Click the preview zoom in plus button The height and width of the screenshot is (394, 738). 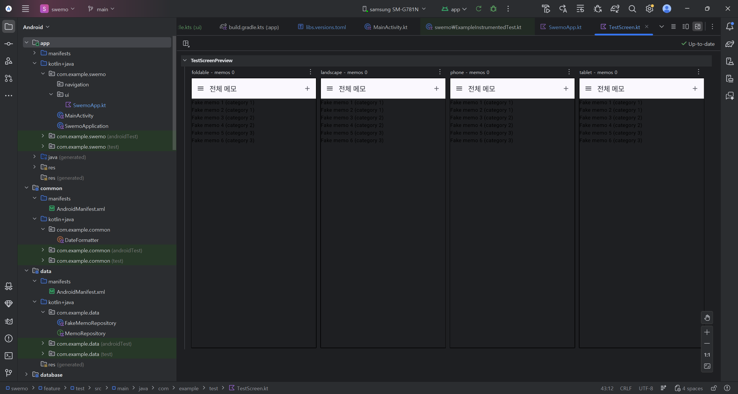coord(707,332)
